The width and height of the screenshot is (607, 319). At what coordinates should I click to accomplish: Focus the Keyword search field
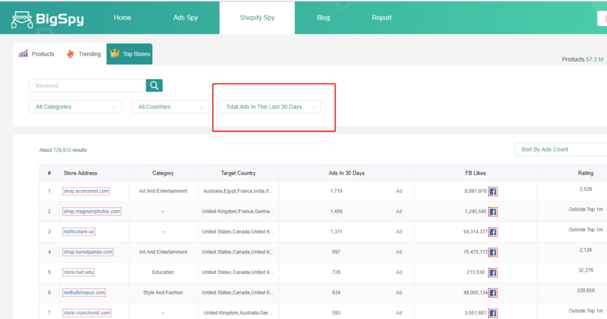click(88, 85)
